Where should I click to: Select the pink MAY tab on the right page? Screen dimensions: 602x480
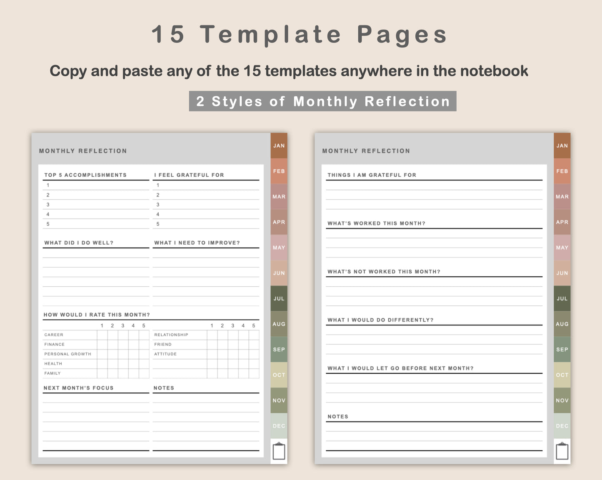(x=562, y=247)
